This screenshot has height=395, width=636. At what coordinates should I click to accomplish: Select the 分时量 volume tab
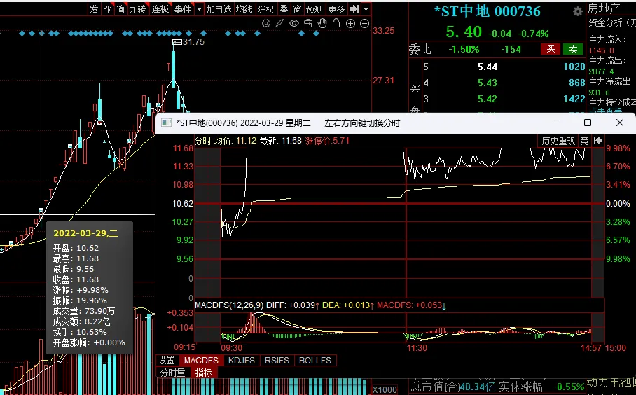click(172, 373)
